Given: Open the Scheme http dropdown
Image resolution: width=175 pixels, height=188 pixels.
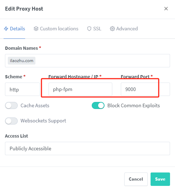Looking at the screenshot, I should point(22,89).
